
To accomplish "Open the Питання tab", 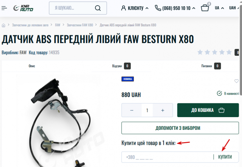I will [x=211, y=66].
